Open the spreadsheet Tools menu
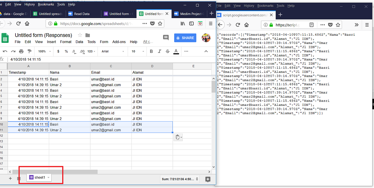Viewport: 374px width, 188px height. point(91,42)
